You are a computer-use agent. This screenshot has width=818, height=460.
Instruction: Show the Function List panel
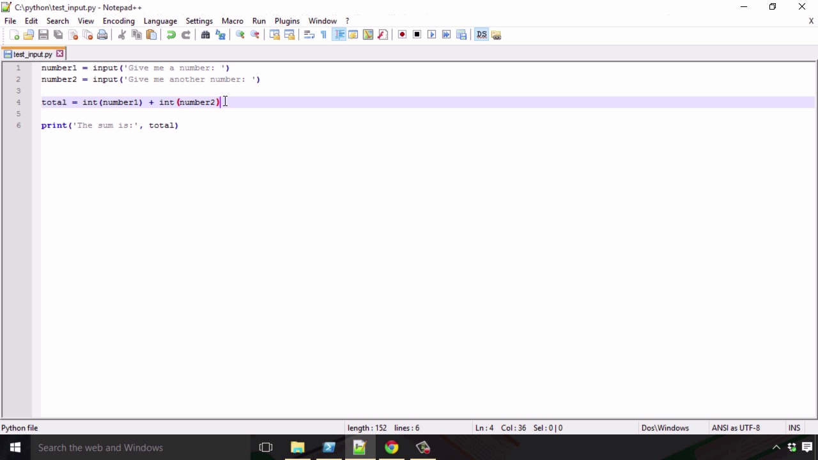(x=383, y=34)
